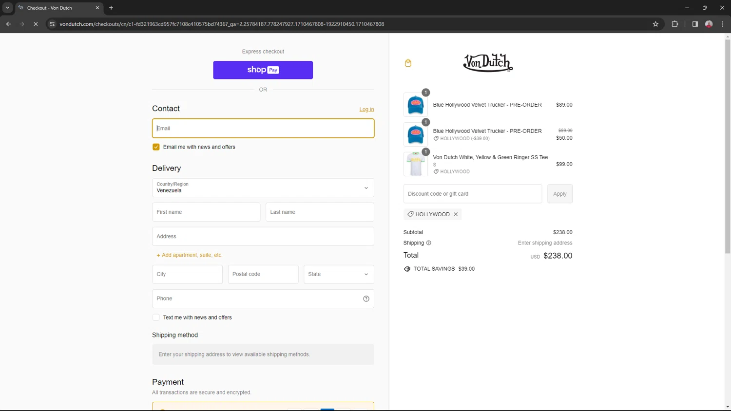Remove the HOLLYWOOD discount code tag
731x411 pixels.
456,214
